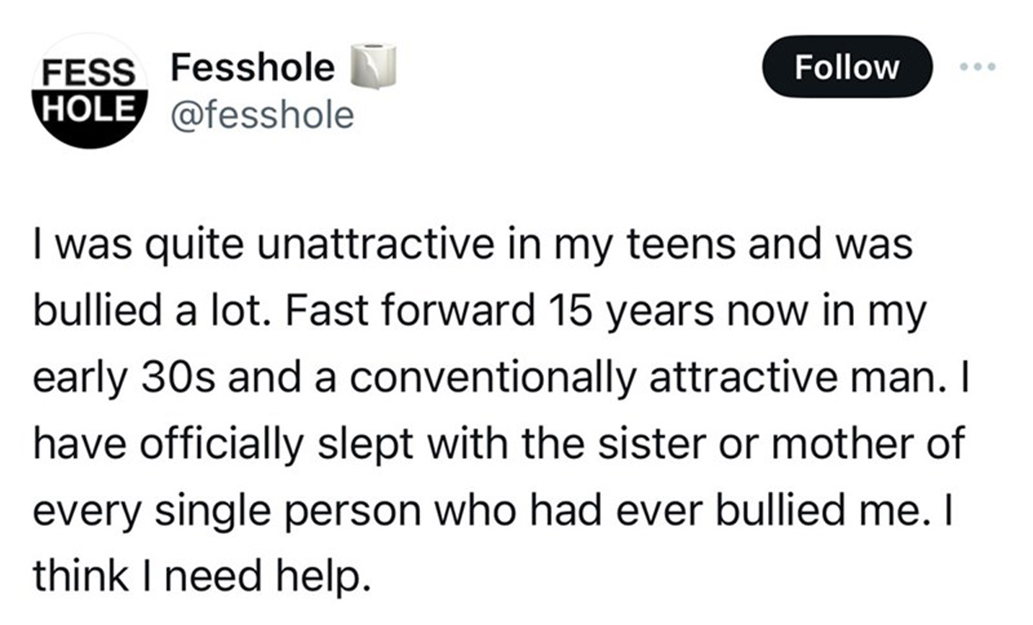Open the @fesshole handle link
Image resolution: width=1033 pixels, height=625 pixels.
263,113
